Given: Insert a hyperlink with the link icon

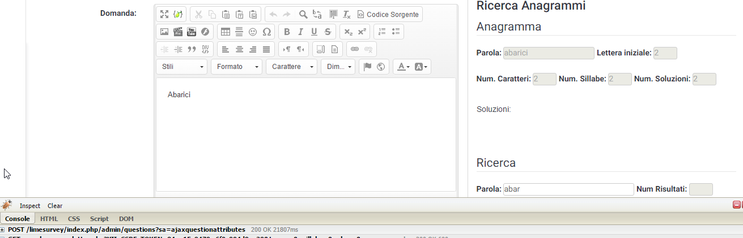Looking at the screenshot, I should 355,49.
